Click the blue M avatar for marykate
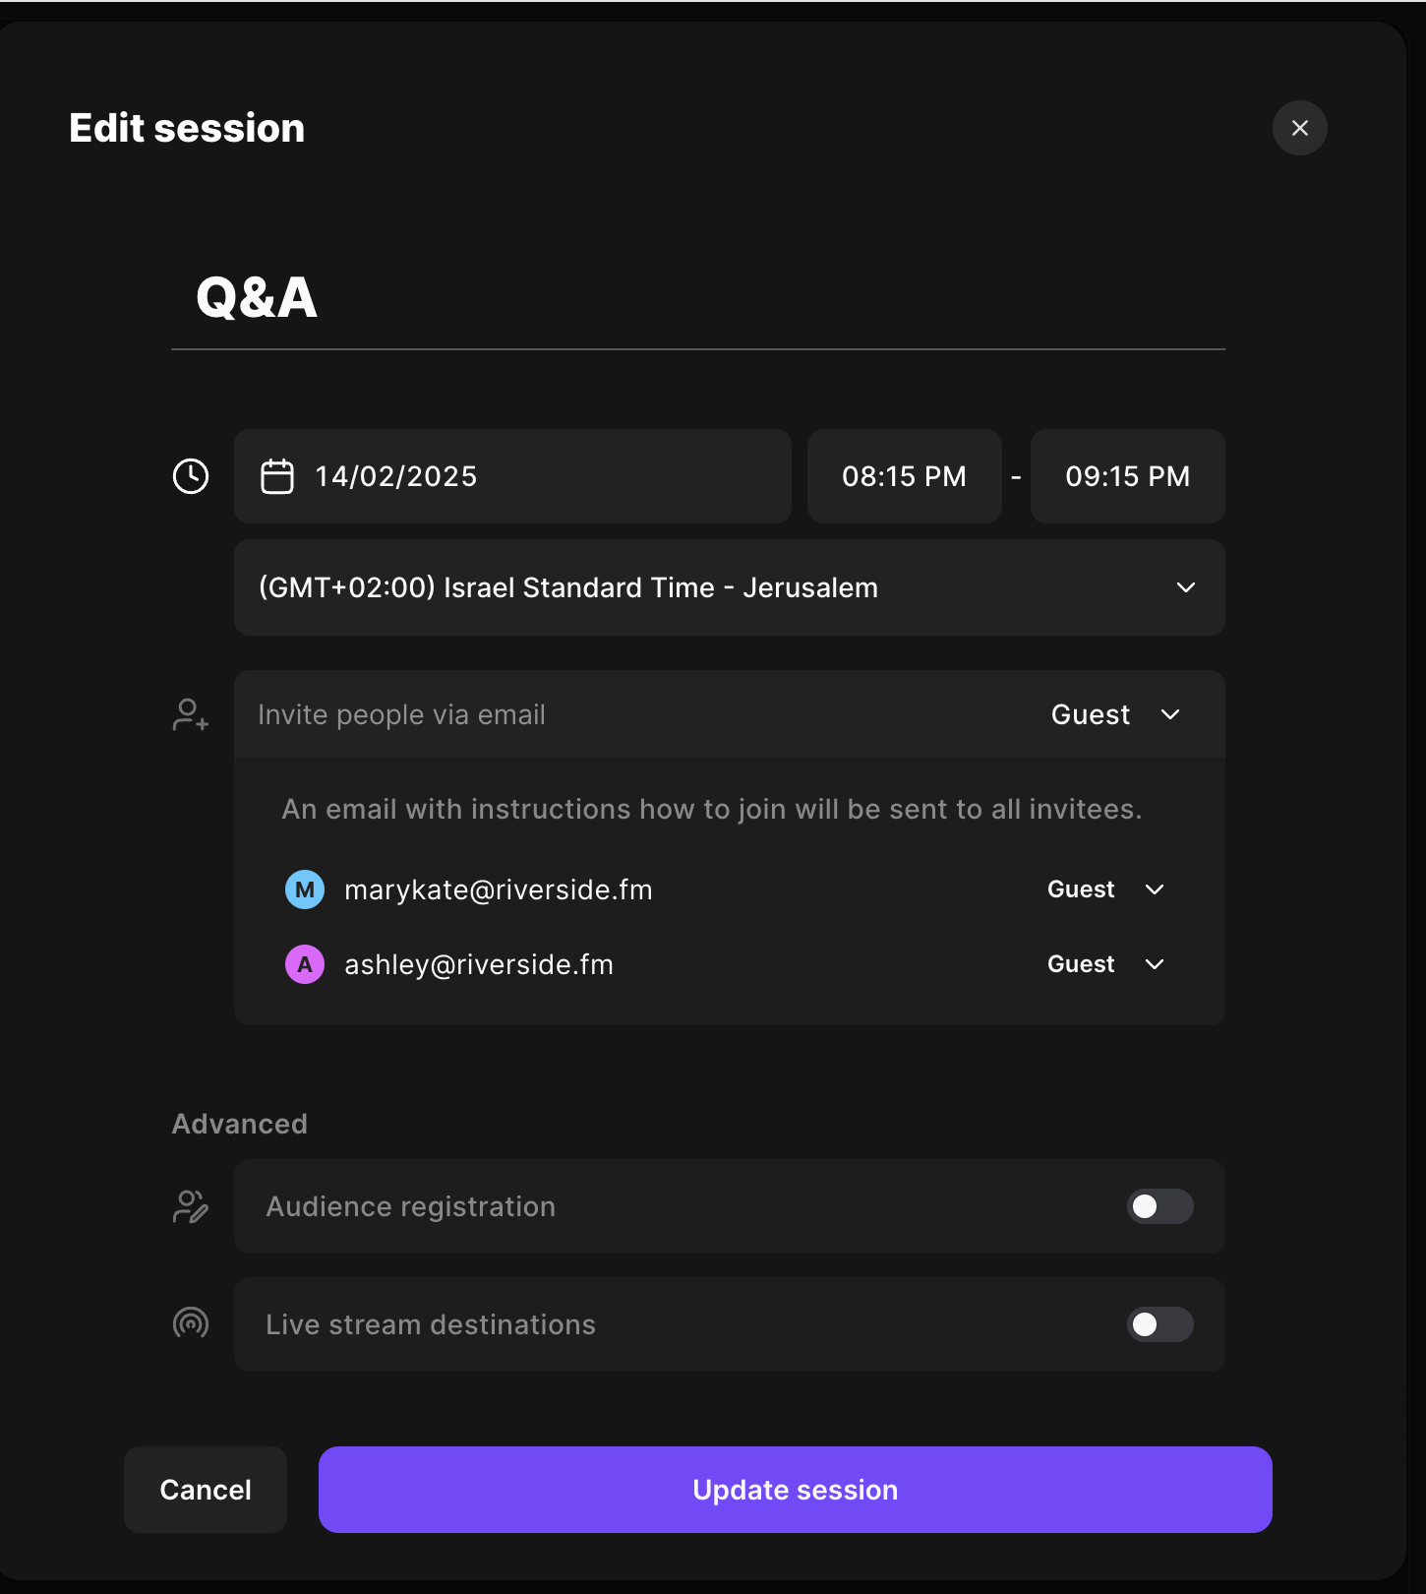This screenshot has height=1594, width=1426. click(305, 889)
